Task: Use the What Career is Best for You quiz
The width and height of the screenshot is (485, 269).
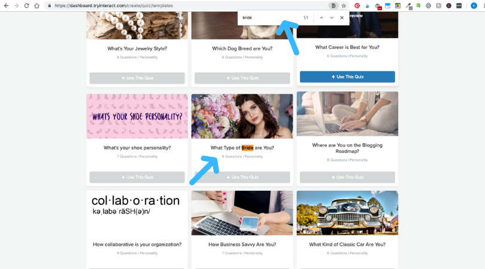Action: click(x=347, y=77)
